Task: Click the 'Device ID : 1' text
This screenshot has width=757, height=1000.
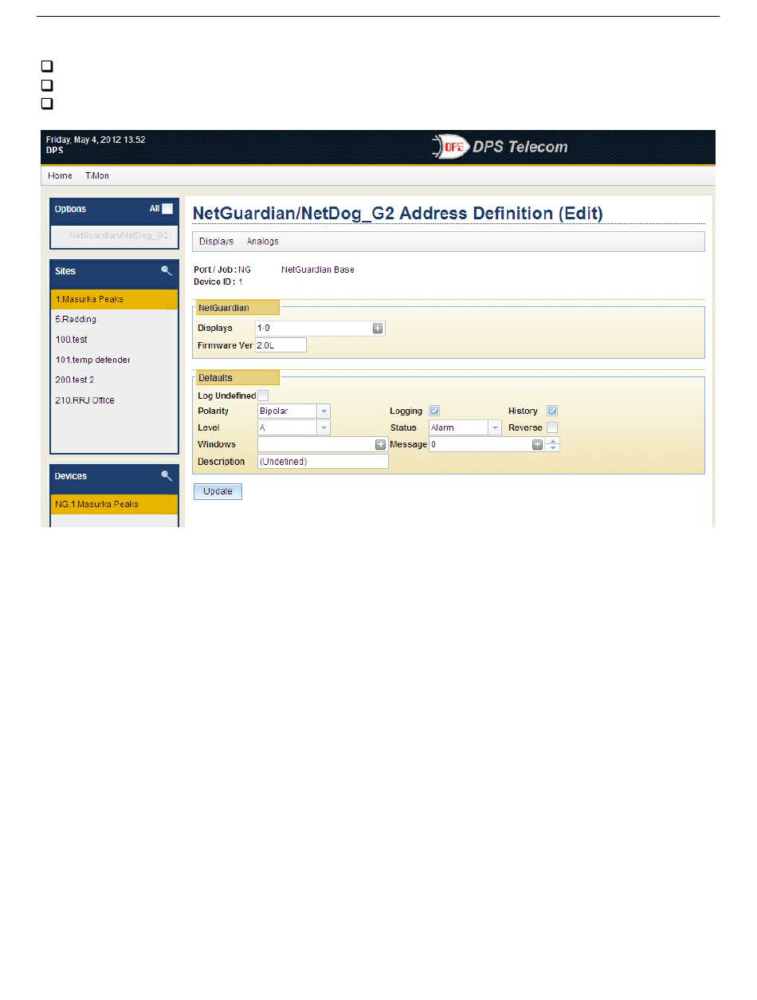Action: 218,281
